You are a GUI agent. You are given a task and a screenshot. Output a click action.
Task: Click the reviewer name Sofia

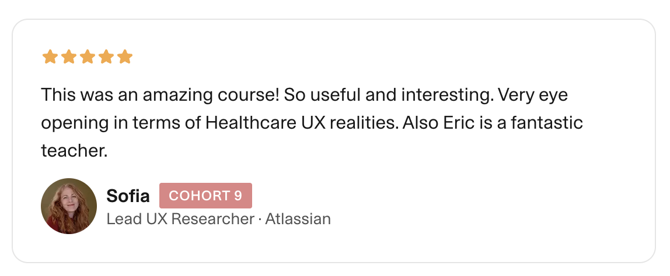click(x=128, y=196)
